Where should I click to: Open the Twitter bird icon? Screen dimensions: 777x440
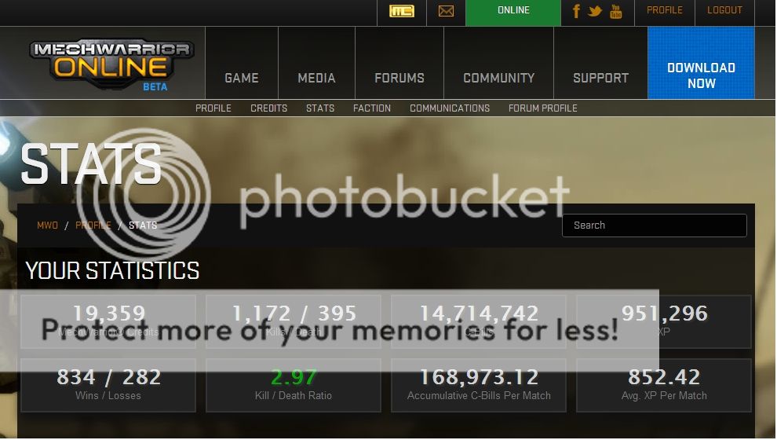click(x=595, y=11)
